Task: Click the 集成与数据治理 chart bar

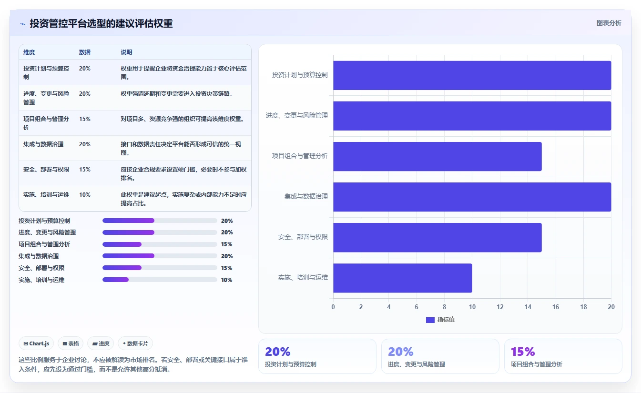Action: tap(472, 197)
